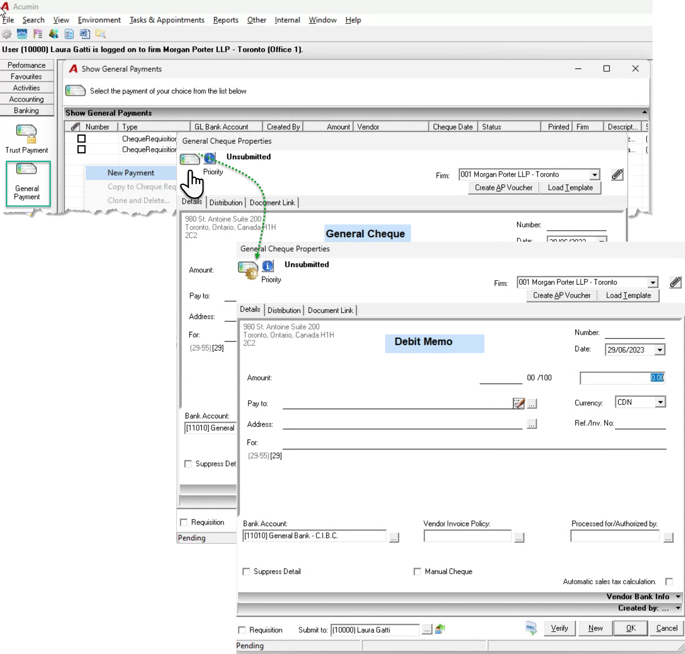This screenshot has height=654, width=685.
Task: Click the Cancel button
Action: tap(667, 628)
